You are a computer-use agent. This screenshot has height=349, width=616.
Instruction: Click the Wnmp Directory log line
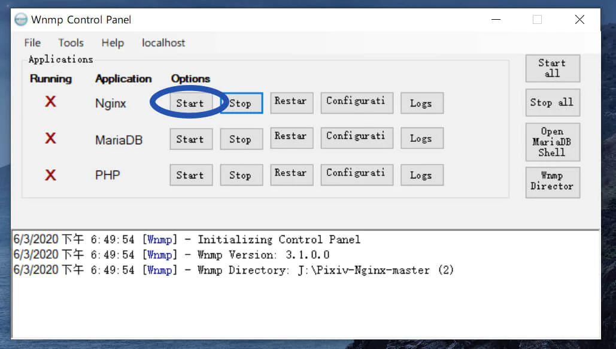coord(233,271)
